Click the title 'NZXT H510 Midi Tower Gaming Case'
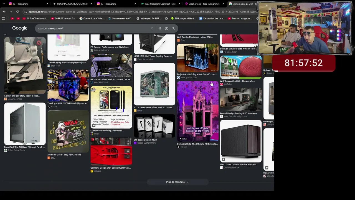The width and height of the screenshot is (355, 200). [x=153, y=56]
